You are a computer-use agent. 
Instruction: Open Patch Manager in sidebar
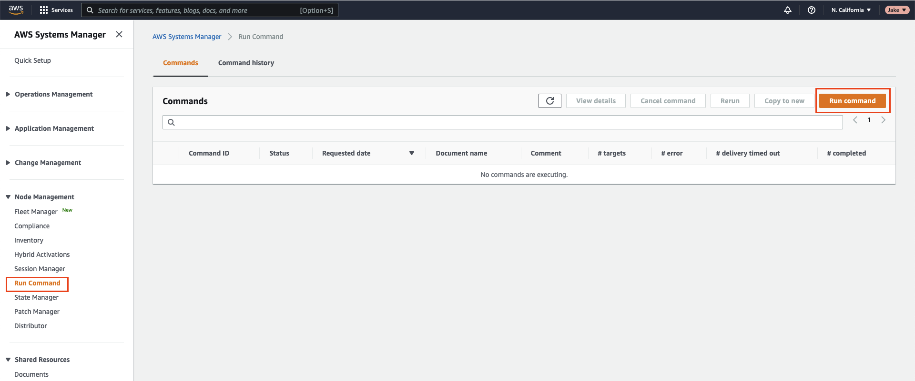[x=37, y=312]
